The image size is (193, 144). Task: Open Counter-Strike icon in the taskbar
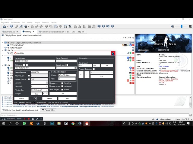[66, 123]
